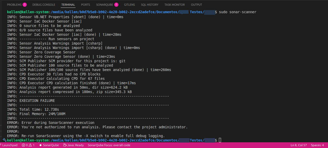This screenshot has width=328, height=148.
Task: Click the 'Final Memory: 24M/108M' line
Action: click(36, 114)
